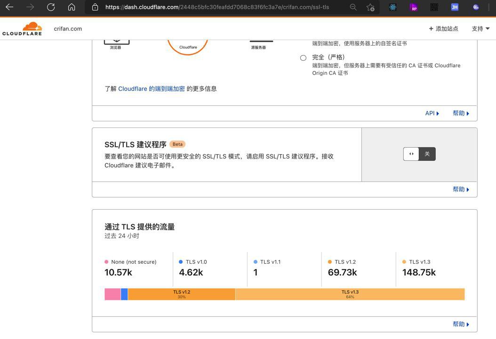The image size is (496, 339).
Task: Click the TLS v1.2 legend entry
Action: (342, 262)
